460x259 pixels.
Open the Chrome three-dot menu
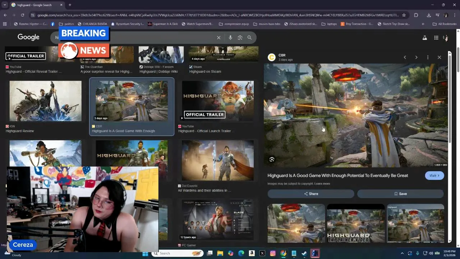coord(455,15)
